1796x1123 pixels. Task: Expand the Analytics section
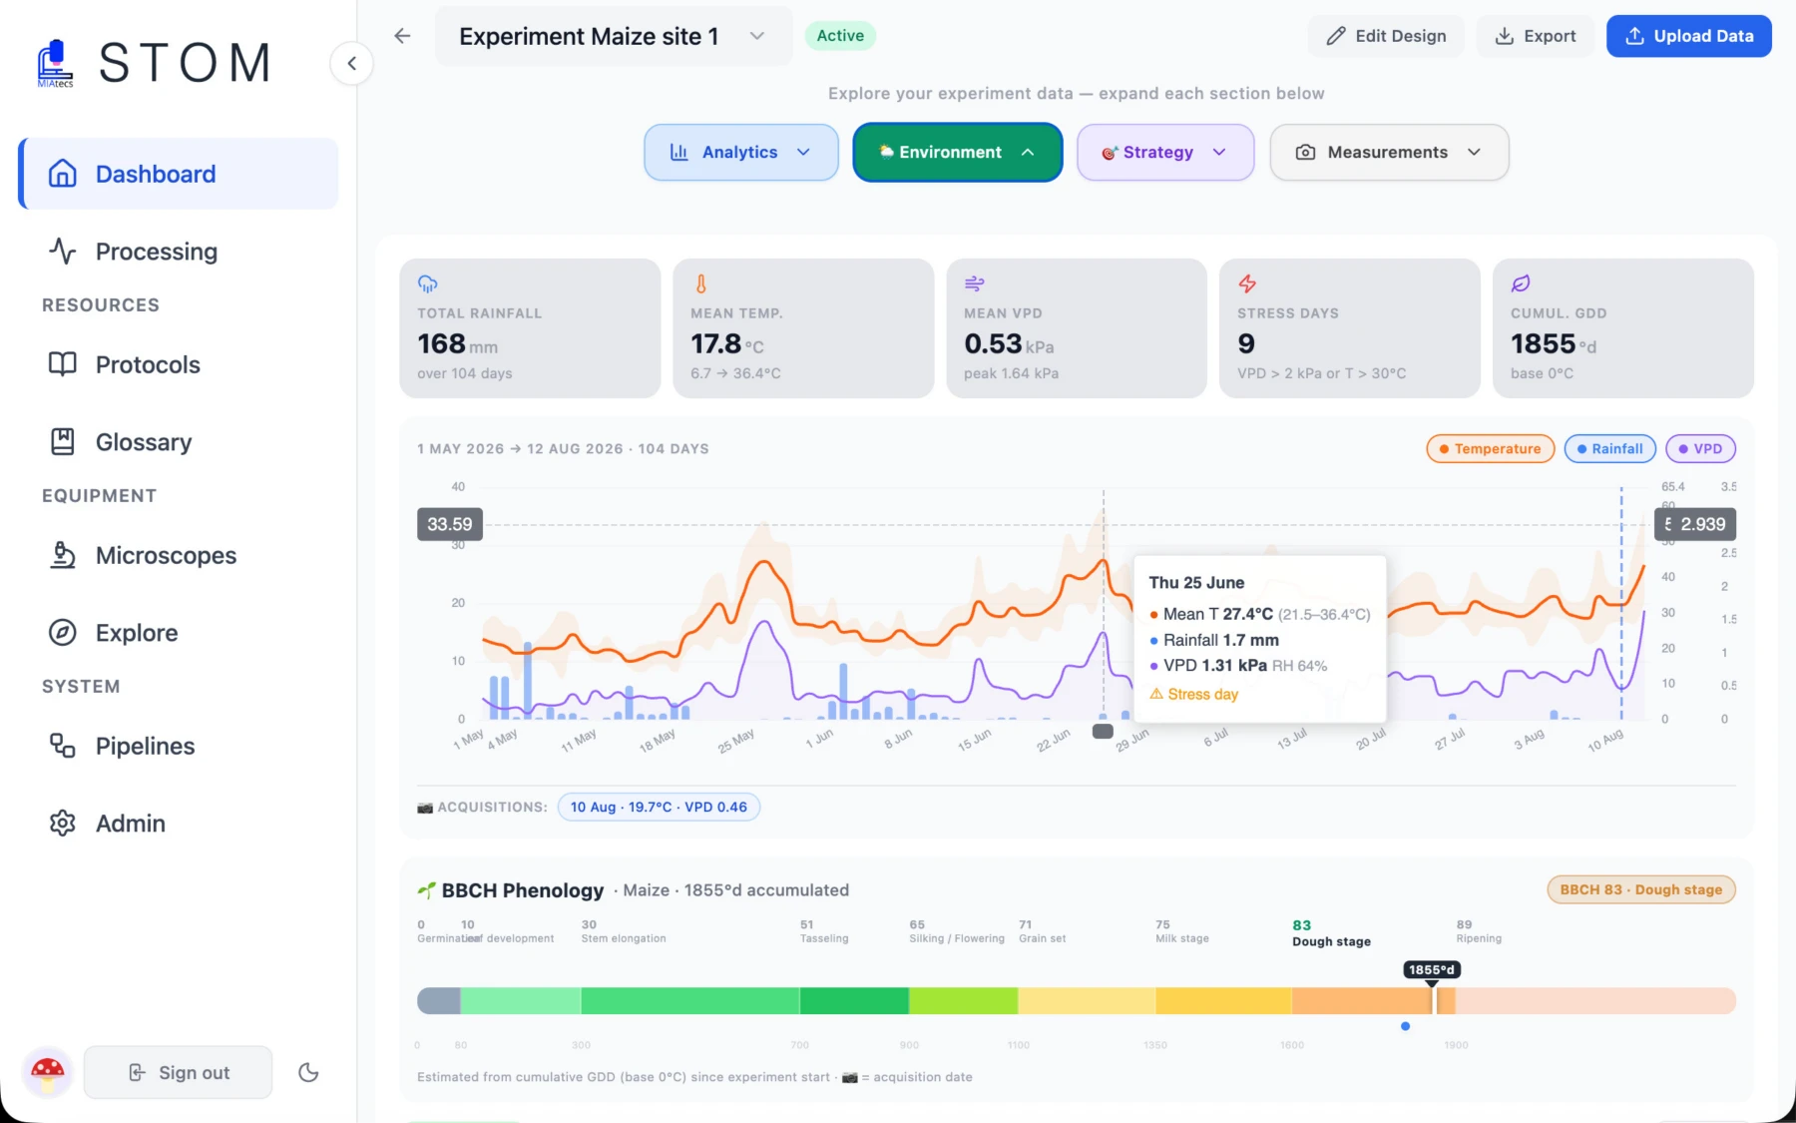pos(741,153)
